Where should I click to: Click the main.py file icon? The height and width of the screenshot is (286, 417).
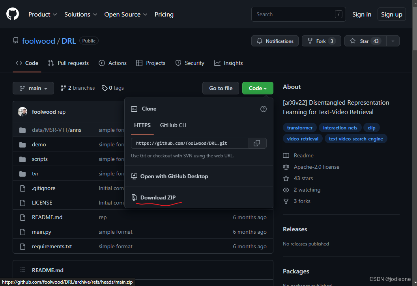point(22,232)
